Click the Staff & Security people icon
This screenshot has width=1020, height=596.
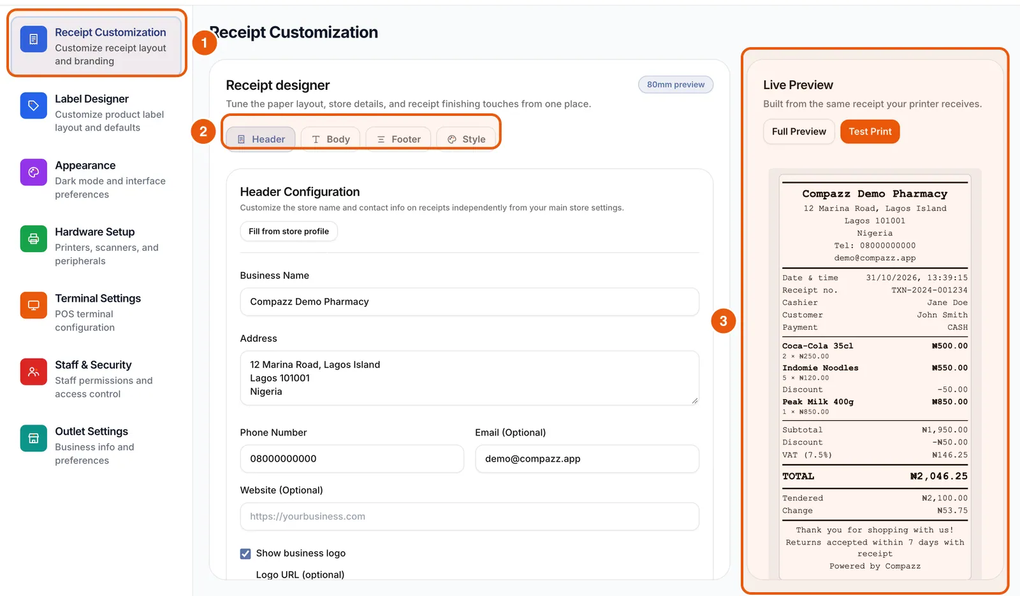pos(34,372)
